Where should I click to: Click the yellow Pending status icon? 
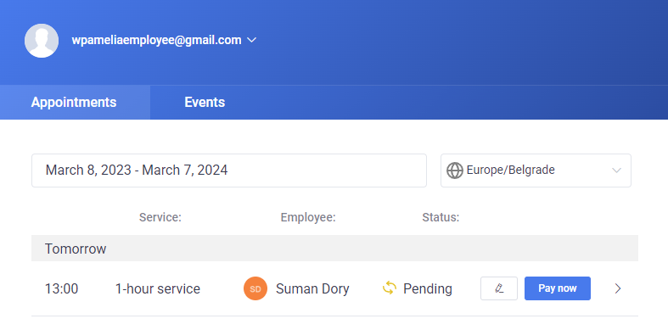(x=390, y=288)
